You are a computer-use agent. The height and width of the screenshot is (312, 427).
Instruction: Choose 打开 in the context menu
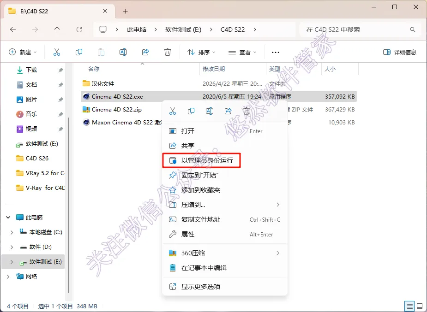coord(225,131)
